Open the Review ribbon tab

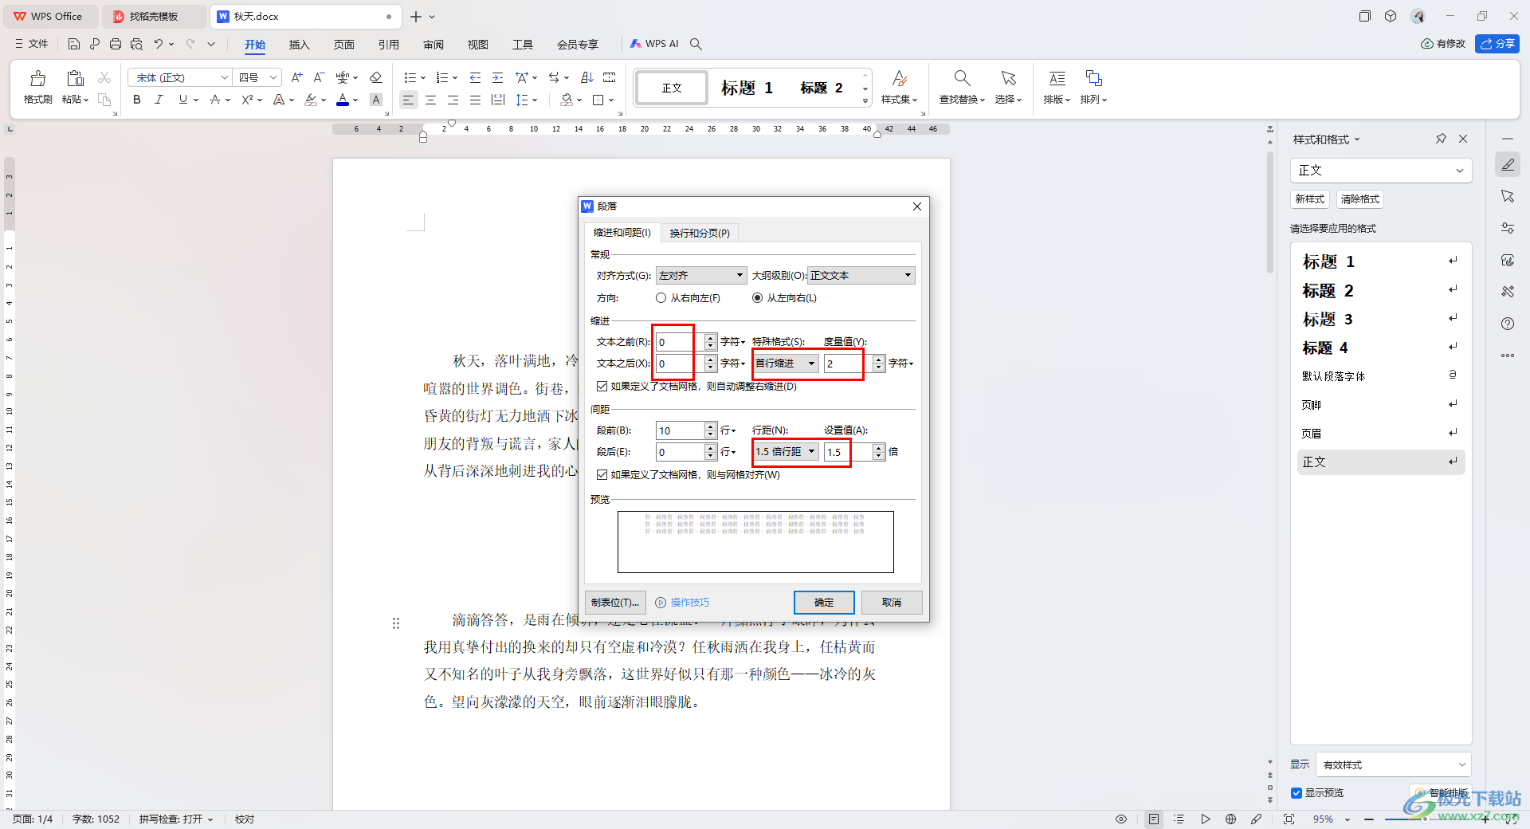click(433, 44)
